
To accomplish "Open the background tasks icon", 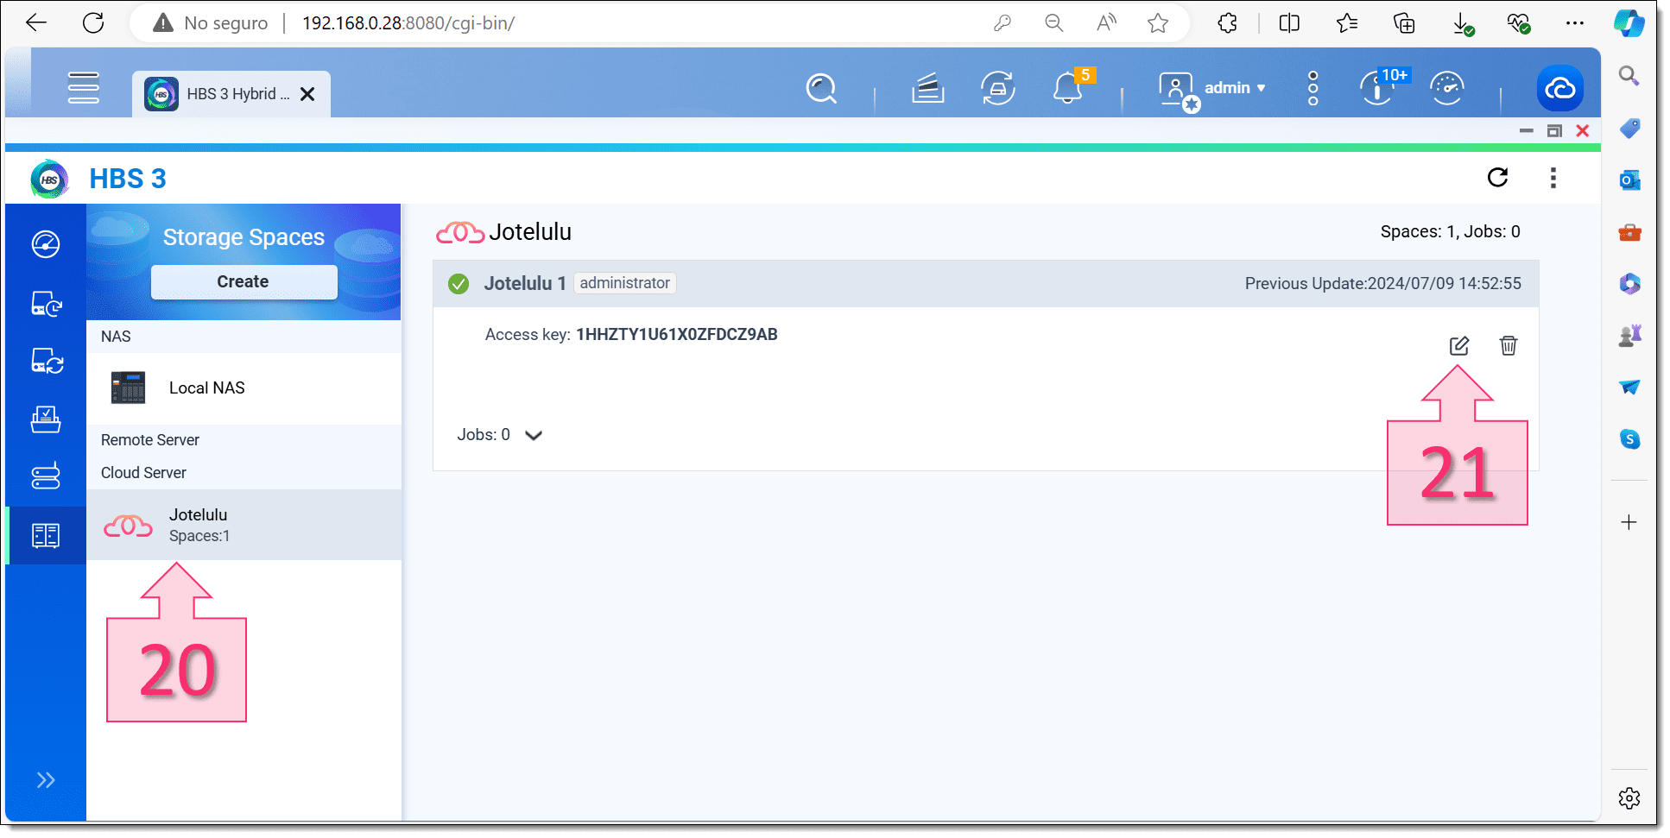I will click(927, 88).
